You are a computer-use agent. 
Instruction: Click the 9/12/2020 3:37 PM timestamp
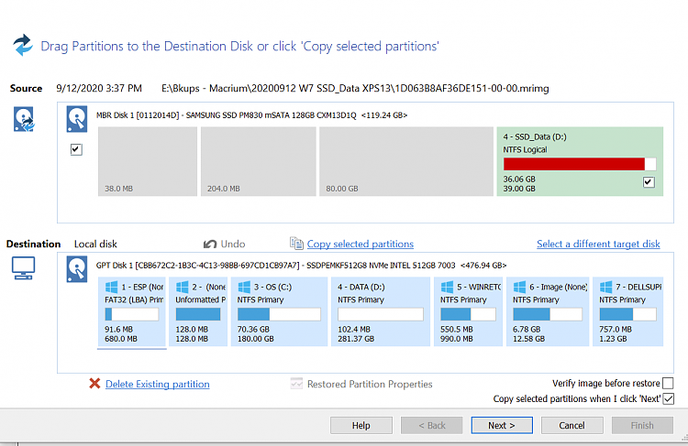99,89
